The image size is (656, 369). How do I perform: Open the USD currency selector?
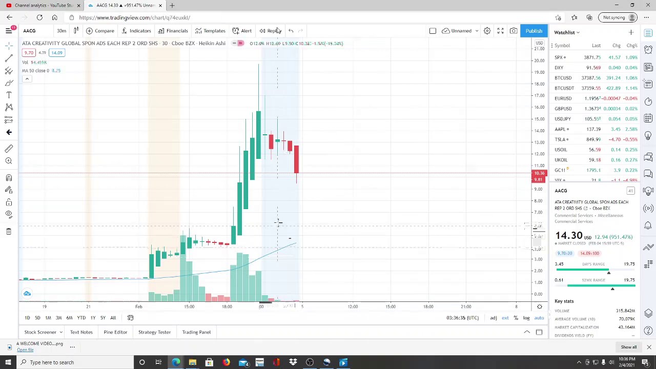tap(539, 43)
